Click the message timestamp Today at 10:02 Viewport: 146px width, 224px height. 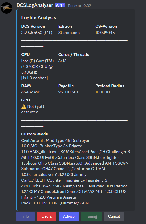(79, 6)
